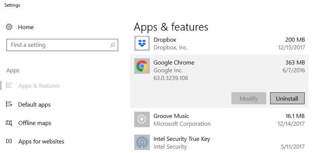The image size is (323, 153).
Task: Click the Settings window title
Action: point(12,5)
